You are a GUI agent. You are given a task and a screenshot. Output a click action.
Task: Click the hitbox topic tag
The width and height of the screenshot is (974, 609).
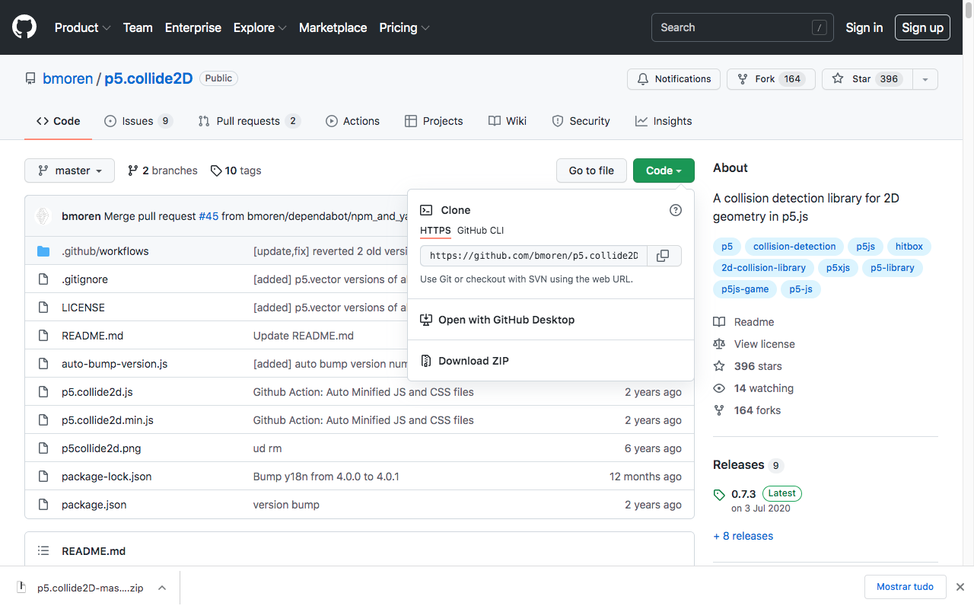tap(909, 247)
